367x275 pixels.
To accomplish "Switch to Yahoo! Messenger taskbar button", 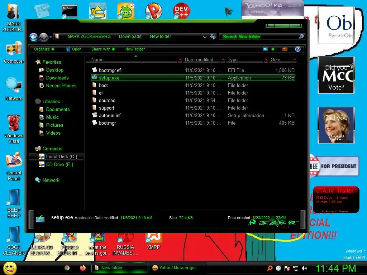I will [x=177, y=268].
